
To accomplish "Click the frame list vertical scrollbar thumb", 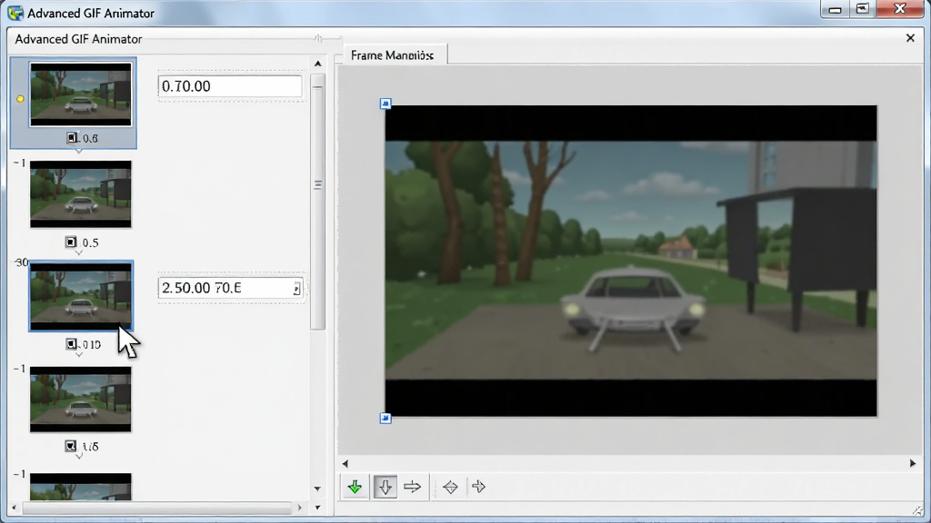I will coord(317,202).
